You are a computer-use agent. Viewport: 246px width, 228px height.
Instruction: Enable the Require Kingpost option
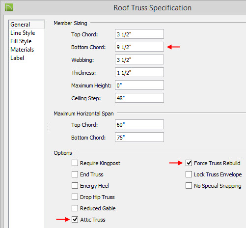point(75,163)
